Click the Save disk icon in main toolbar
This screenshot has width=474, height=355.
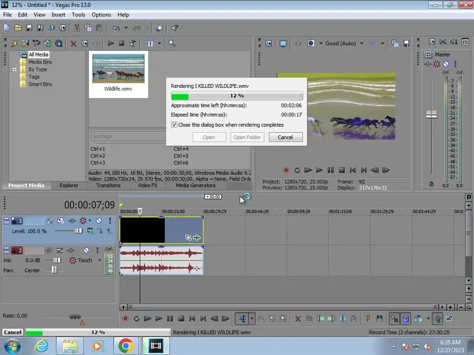pos(29,28)
